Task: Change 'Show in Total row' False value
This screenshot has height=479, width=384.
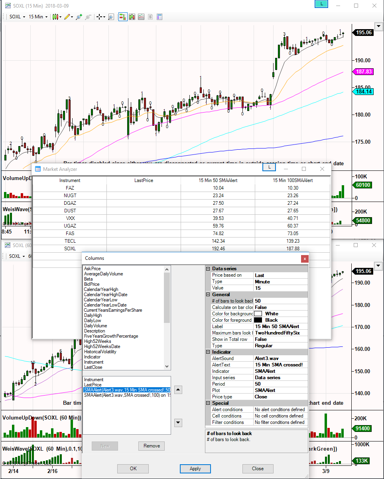Action: pos(281,339)
